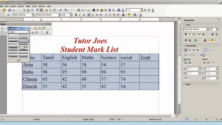Click the Increase Font Size icon in sidebar

pos(212,34)
